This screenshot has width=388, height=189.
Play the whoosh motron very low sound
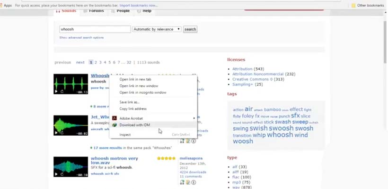[56, 174]
